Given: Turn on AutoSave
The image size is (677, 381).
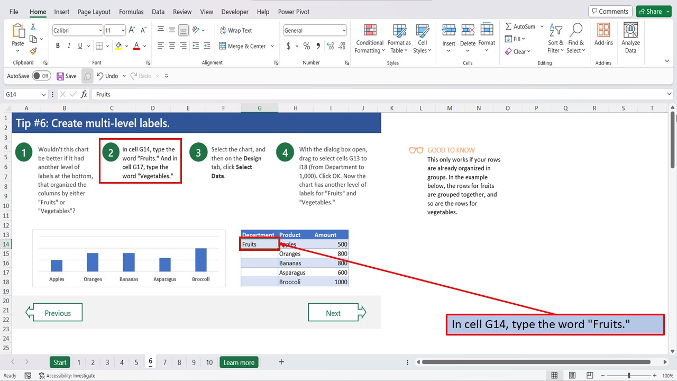Looking at the screenshot, I should (x=42, y=76).
